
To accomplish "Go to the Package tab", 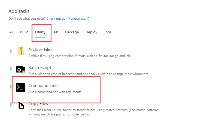I will click(72, 32).
